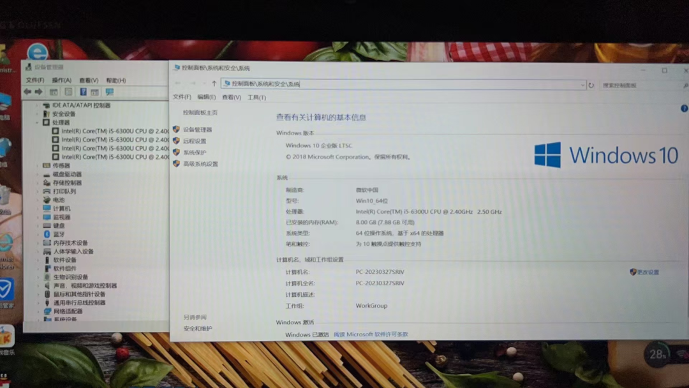
Task: Click the 8.00 GB (7.88 GB 可用) value
Action: coord(385,222)
